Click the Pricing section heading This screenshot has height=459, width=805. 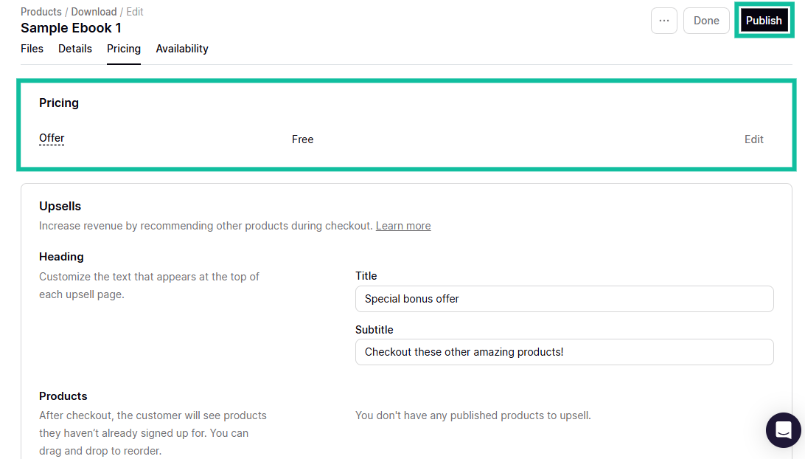coord(58,103)
